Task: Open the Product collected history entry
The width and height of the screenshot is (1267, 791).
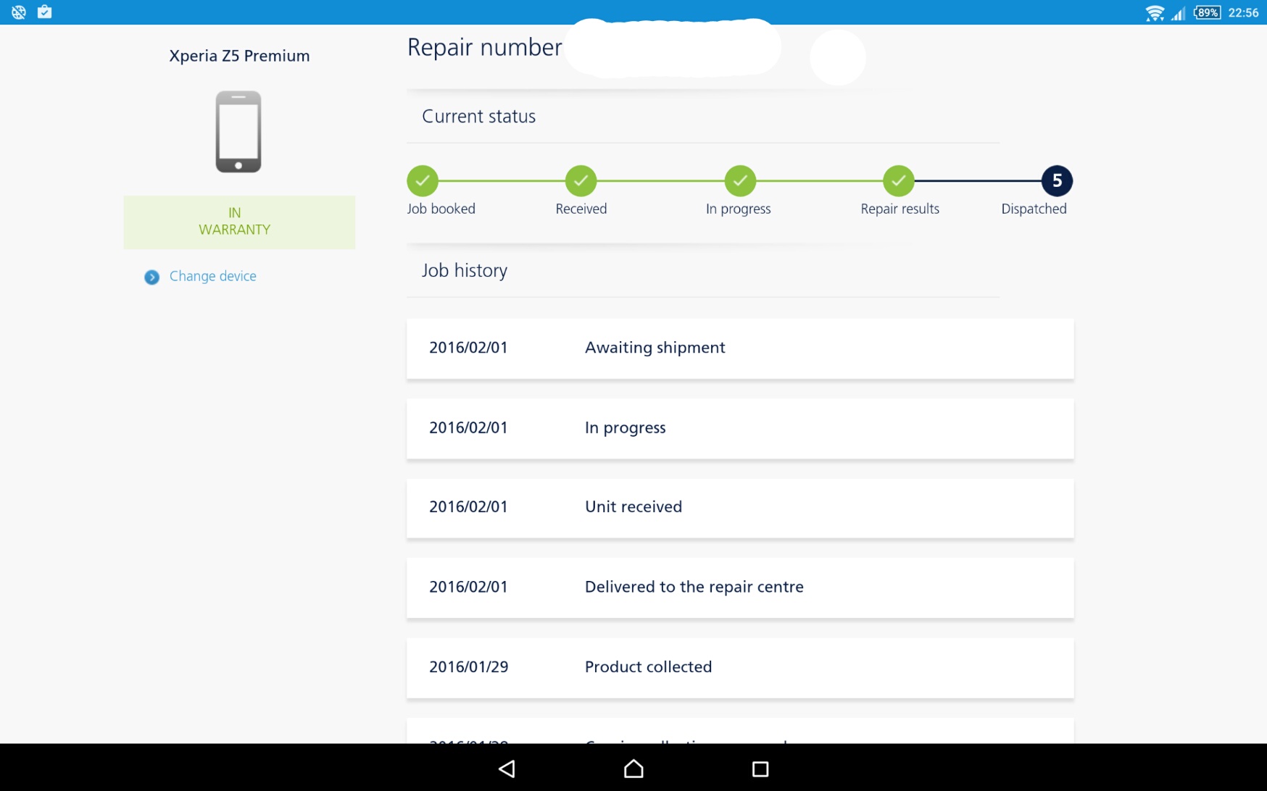Action: pyautogui.click(x=740, y=667)
